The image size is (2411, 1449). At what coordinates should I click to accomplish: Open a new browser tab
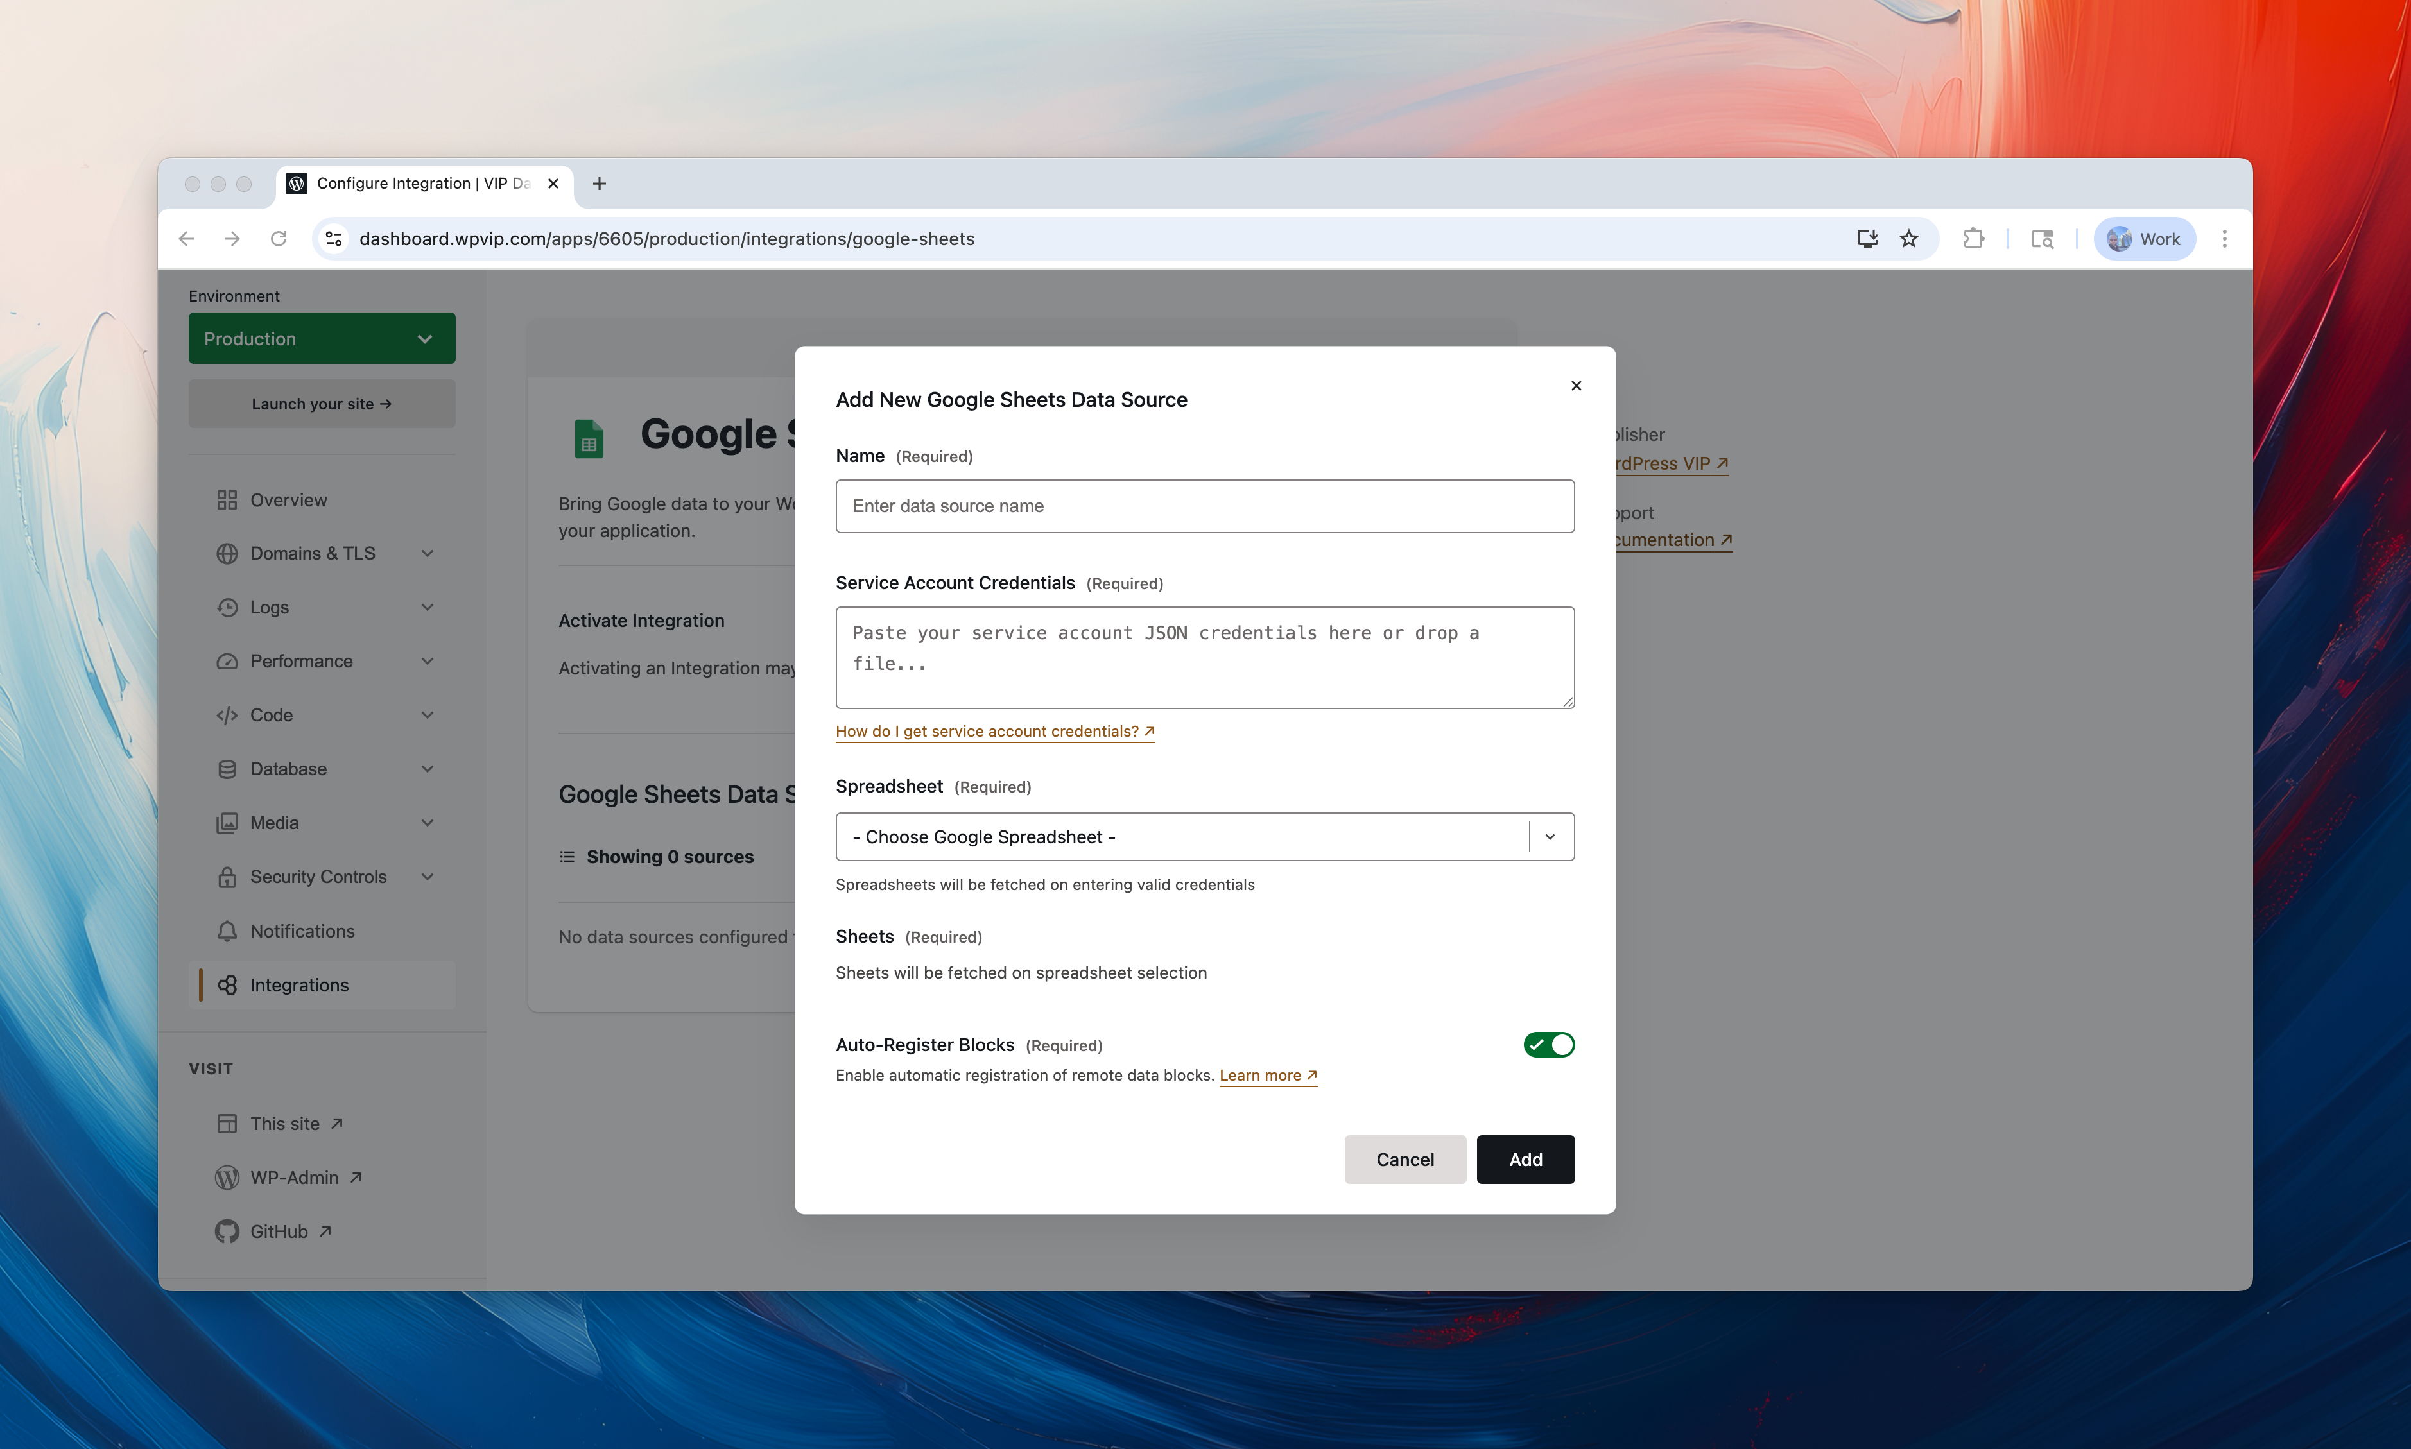click(599, 184)
